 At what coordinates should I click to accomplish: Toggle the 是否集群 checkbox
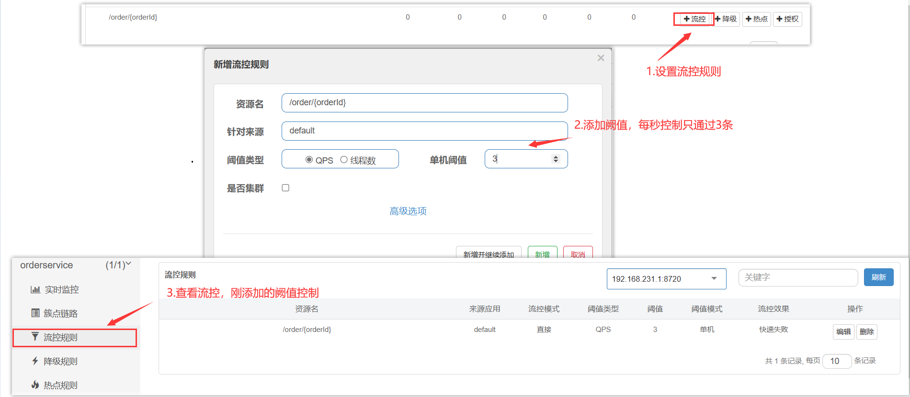click(285, 188)
